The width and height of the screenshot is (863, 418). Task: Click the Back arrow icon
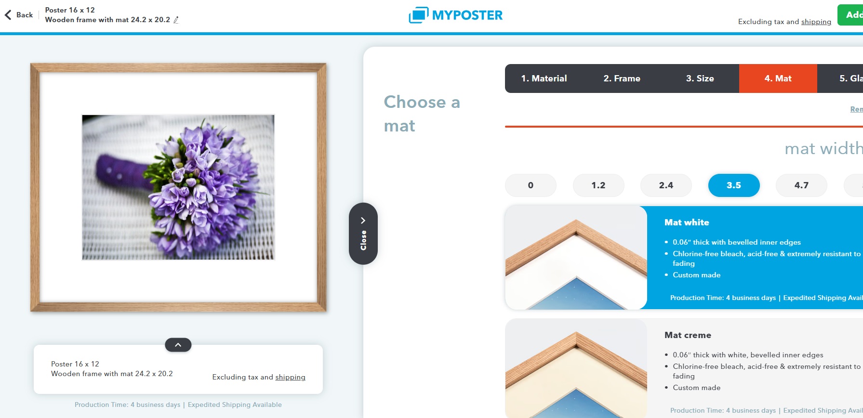[8, 15]
